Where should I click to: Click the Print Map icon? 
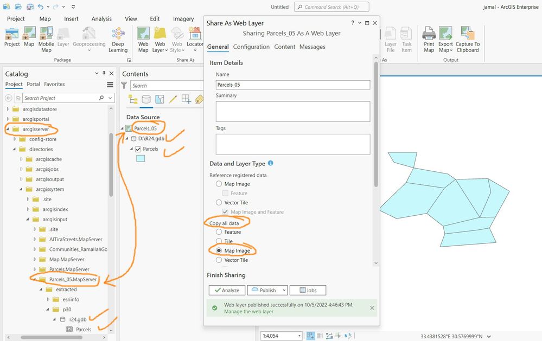429,34
